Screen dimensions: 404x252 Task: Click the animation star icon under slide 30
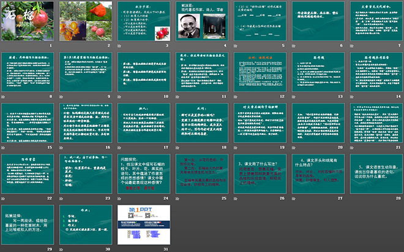(61, 249)
